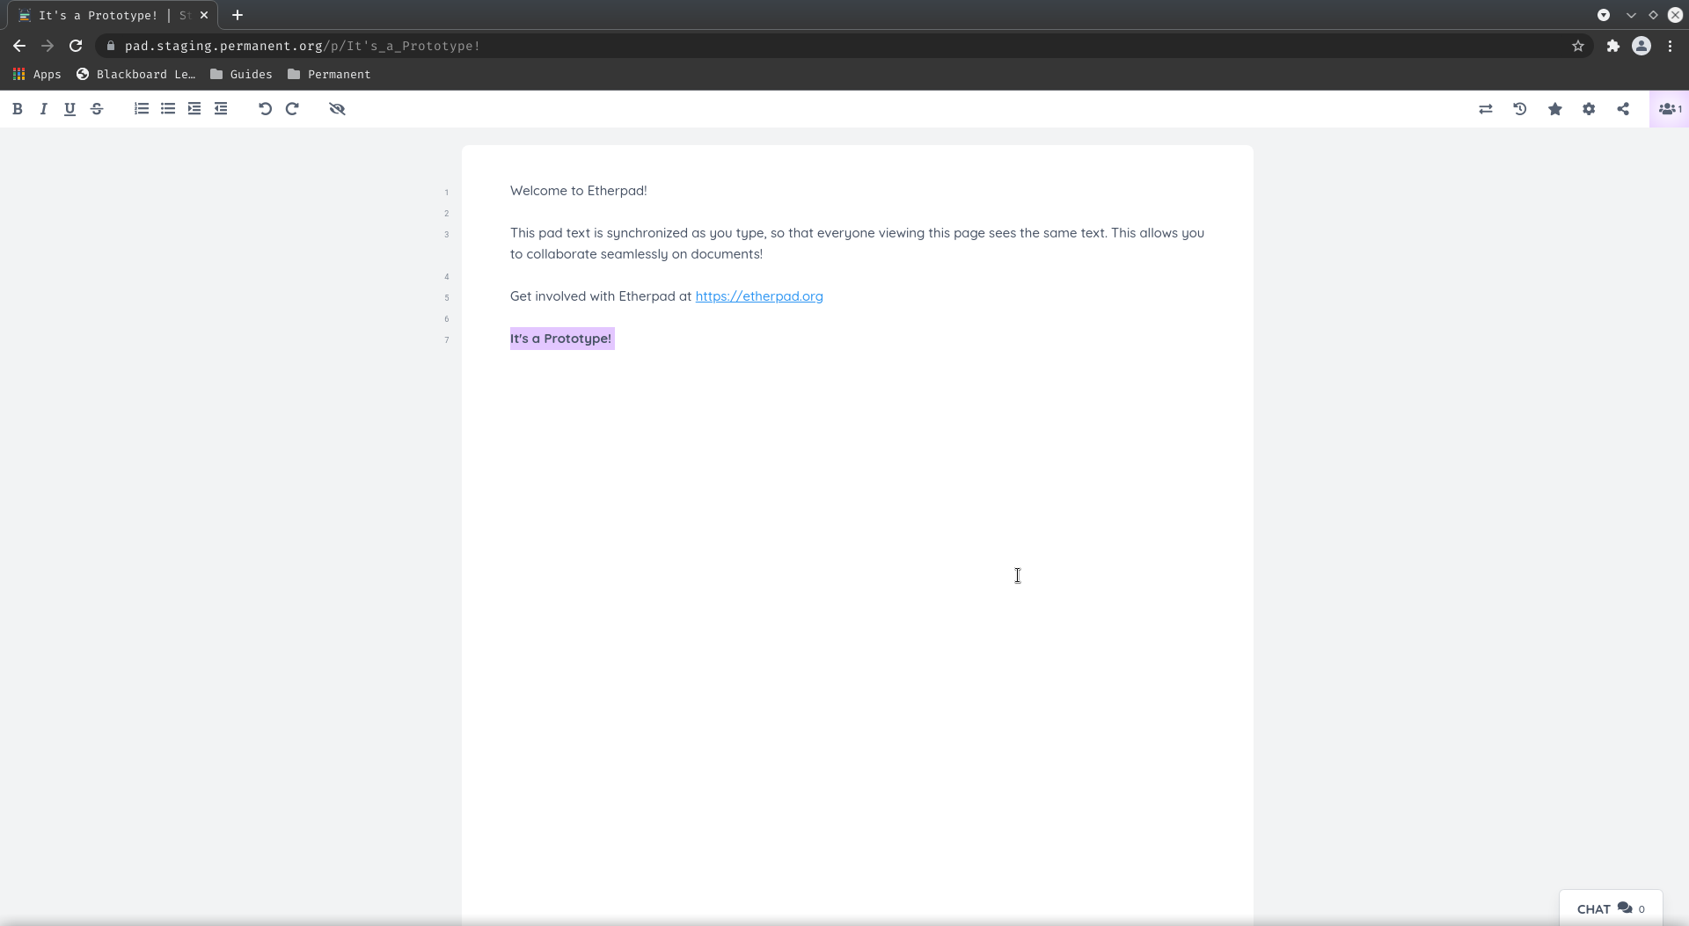Toggle italic formatting
The width and height of the screenshot is (1689, 926).
(43, 109)
